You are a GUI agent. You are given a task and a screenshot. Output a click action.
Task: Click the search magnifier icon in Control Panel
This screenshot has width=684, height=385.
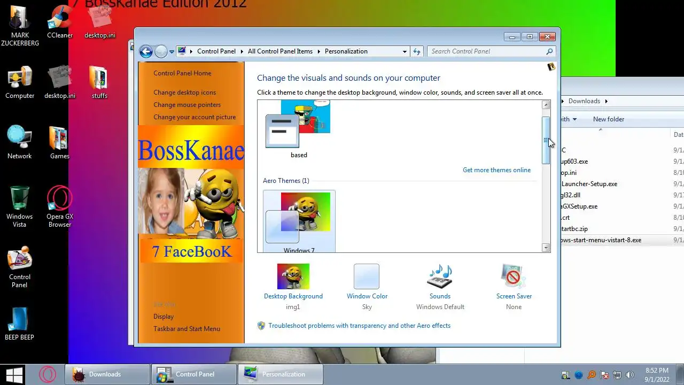[549, 51]
